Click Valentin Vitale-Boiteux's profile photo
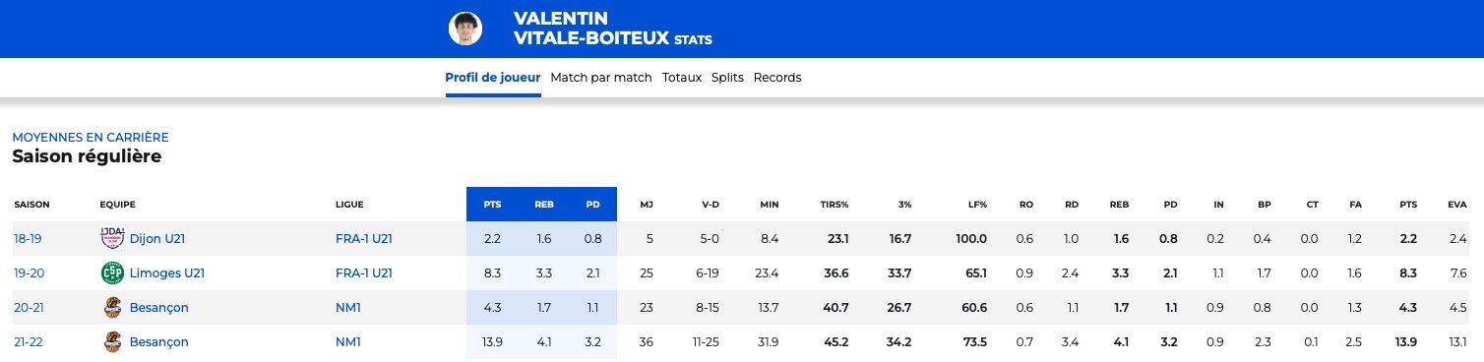The width and height of the screenshot is (1484, 362). click(465, 29)
